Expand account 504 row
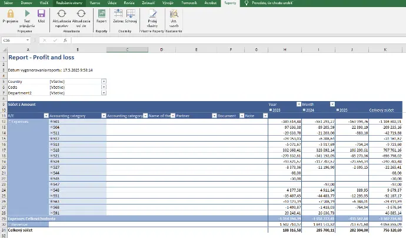 click(x=51, y=127)
